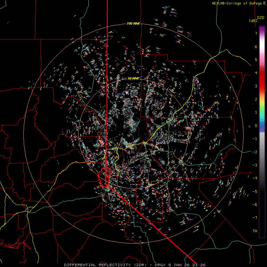Click the 3 value on color scale
This screenshot has width=267, height=267.
coord(256,86)
